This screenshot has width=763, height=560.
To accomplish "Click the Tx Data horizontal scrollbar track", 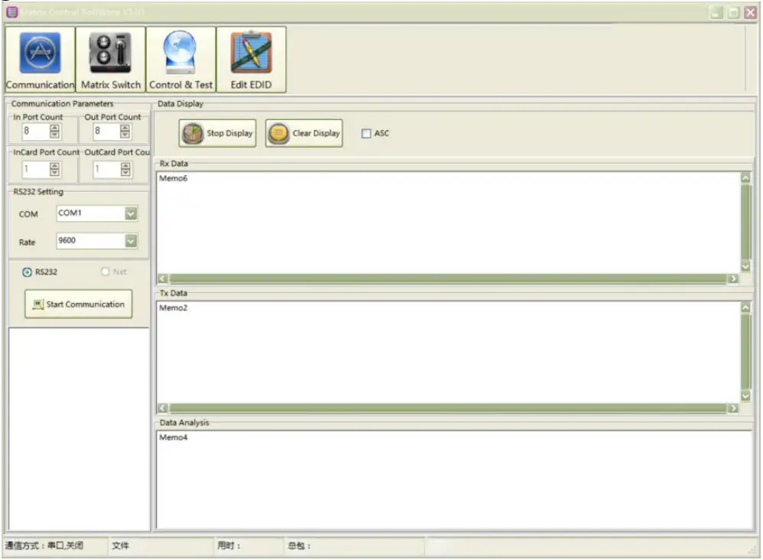I will tap(448, 409).
